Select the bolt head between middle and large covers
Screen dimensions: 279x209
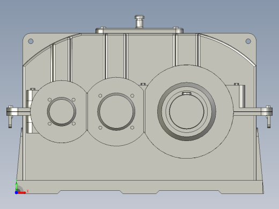click(x=143, y=84)
